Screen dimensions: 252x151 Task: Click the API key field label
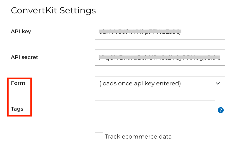(21, 31)
